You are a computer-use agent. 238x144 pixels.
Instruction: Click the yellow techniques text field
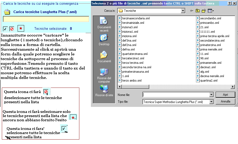click(x=46, y=19)
